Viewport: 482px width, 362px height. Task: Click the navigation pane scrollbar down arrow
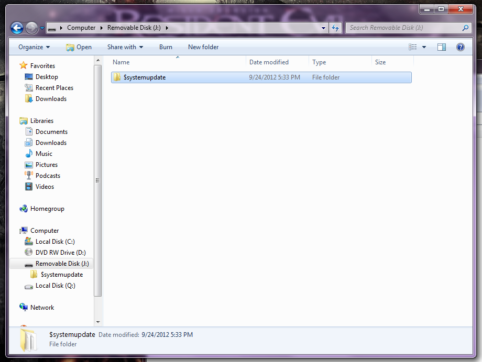tap(98, 322)
